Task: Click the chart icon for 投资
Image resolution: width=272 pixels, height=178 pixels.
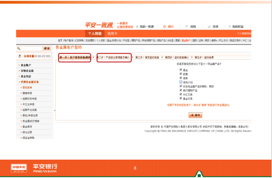Action: coord(209,27)
